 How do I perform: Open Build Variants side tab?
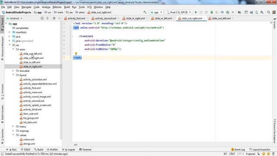[2, 114]
